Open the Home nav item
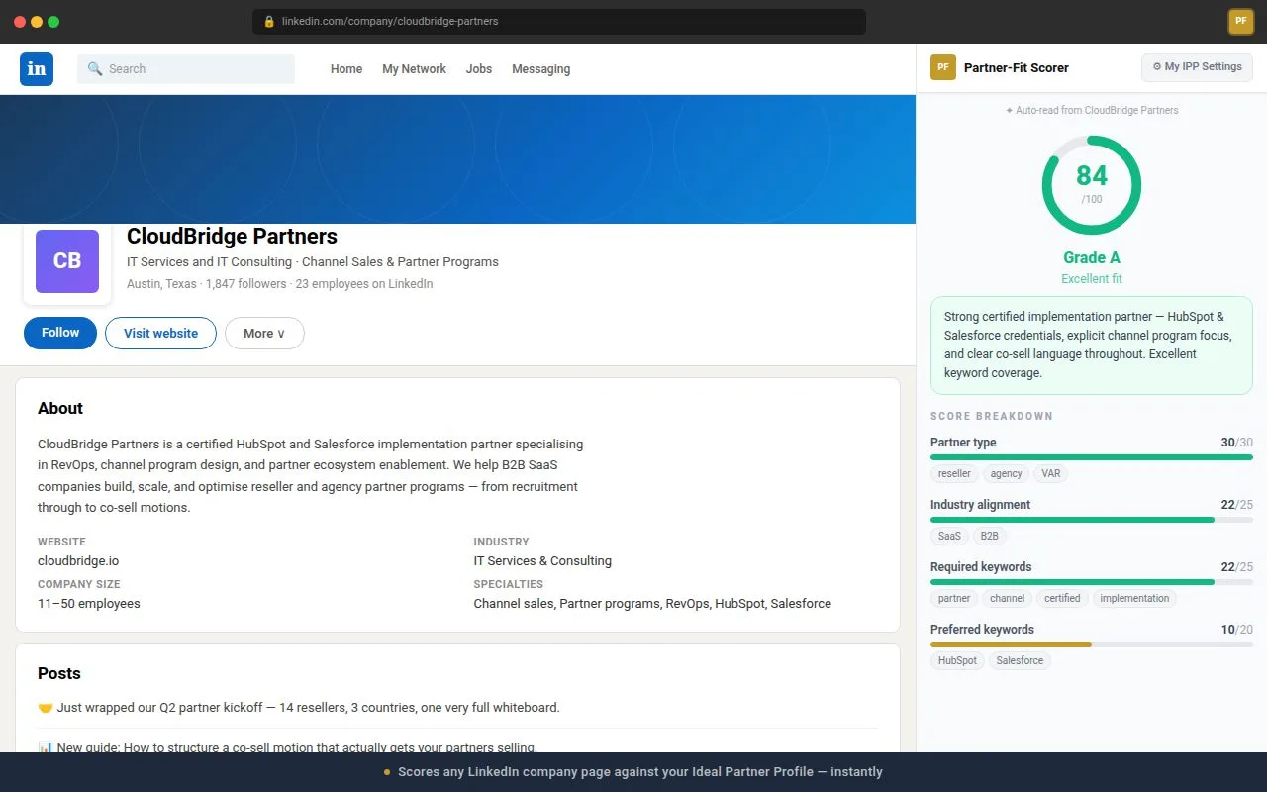This screenshot has height=792, width=1267. point(346,69)
